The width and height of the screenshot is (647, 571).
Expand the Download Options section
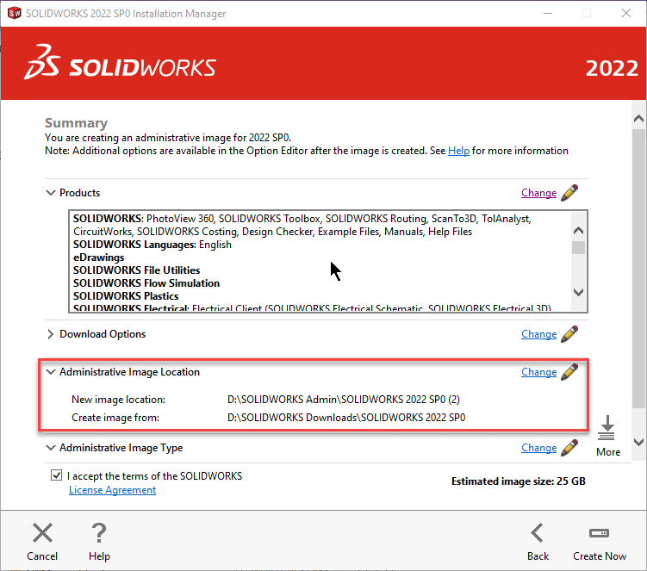50,334
